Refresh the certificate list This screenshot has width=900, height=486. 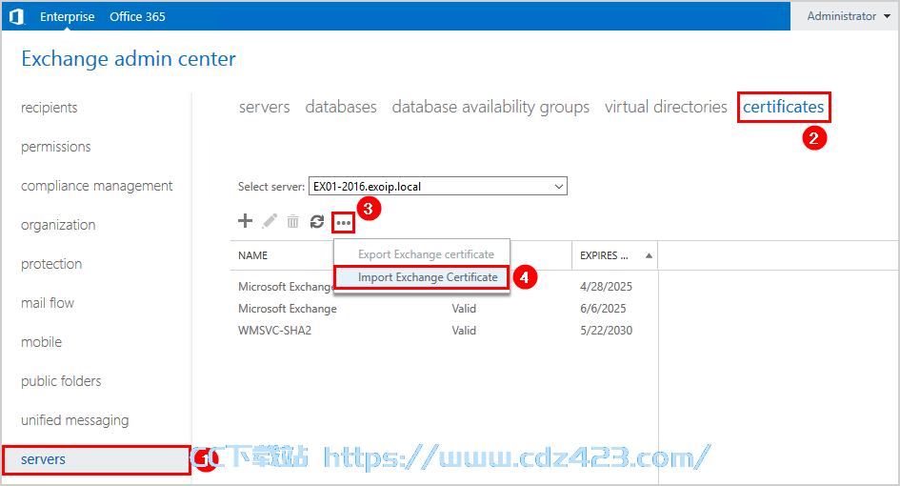pyautogui.click(x=317, y=221)
